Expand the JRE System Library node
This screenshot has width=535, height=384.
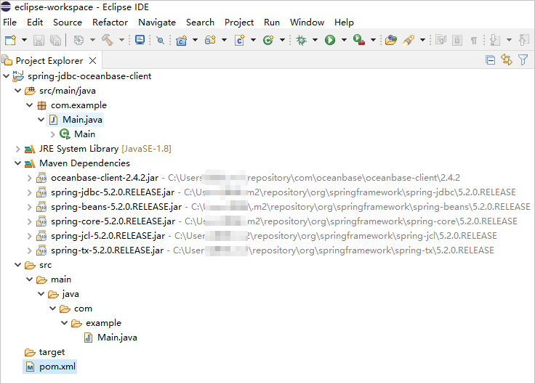18,149
